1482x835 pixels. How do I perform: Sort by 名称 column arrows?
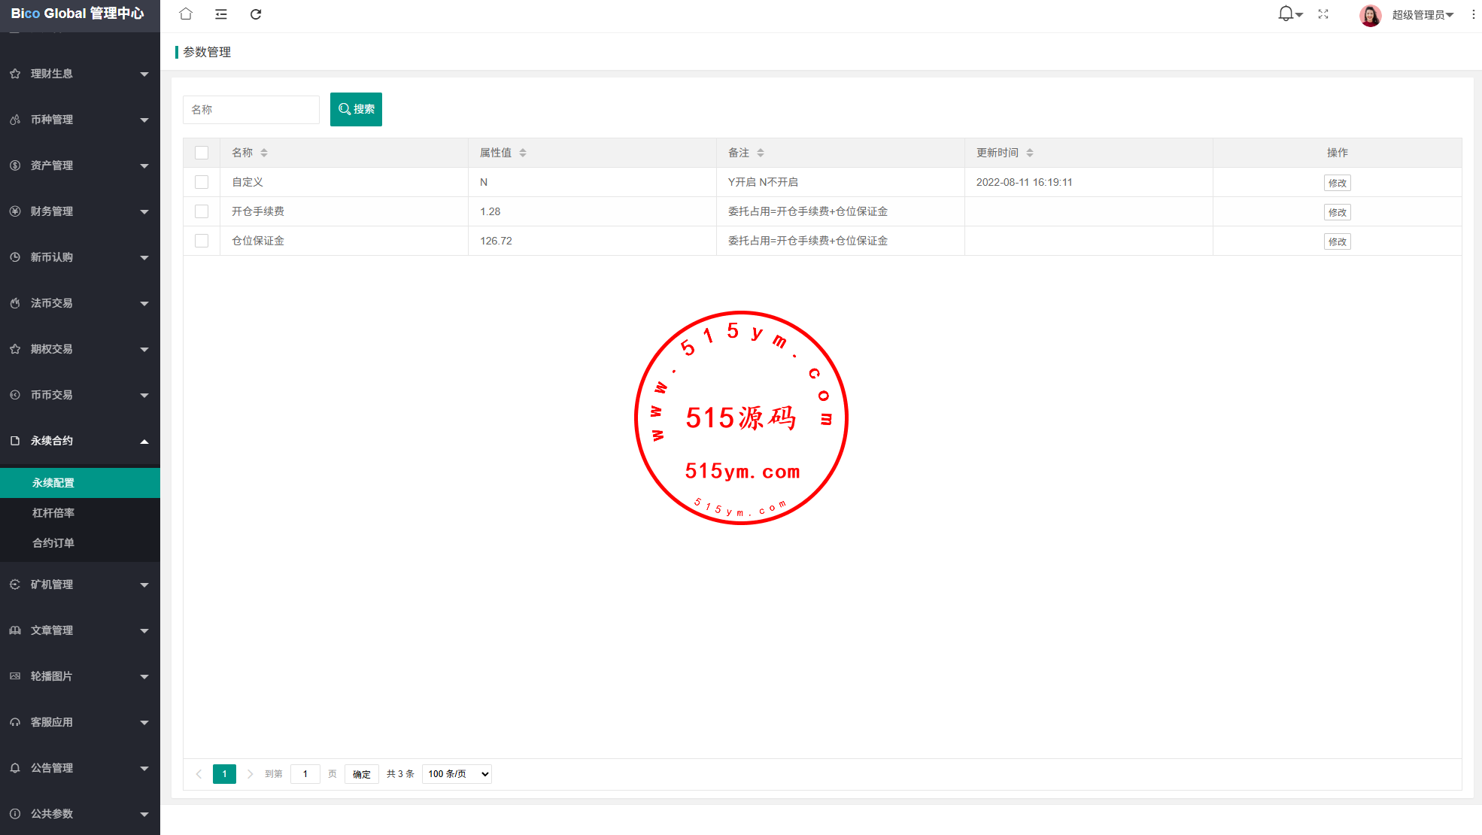pyautogui.click(x=264, y=153)
